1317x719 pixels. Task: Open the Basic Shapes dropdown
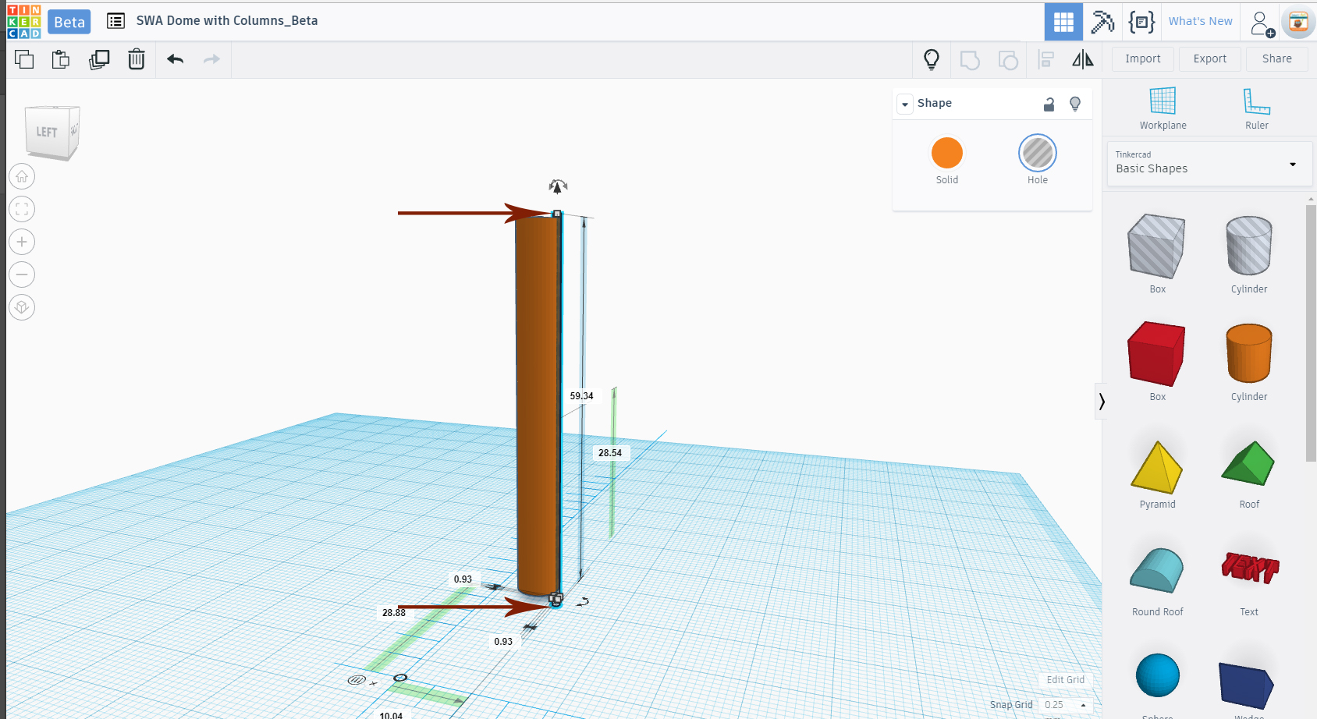[x=1209, y=164]
